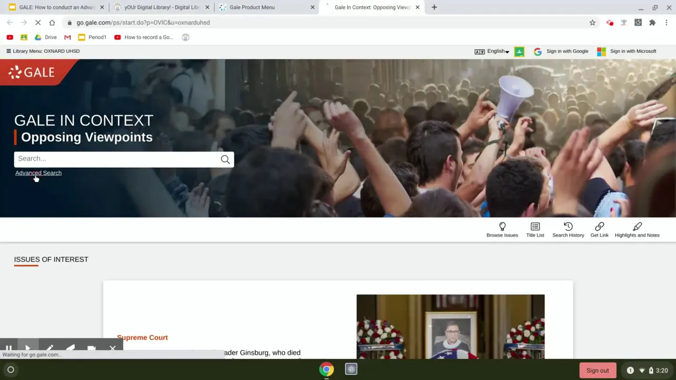Open the Title List

pos(535,230)
